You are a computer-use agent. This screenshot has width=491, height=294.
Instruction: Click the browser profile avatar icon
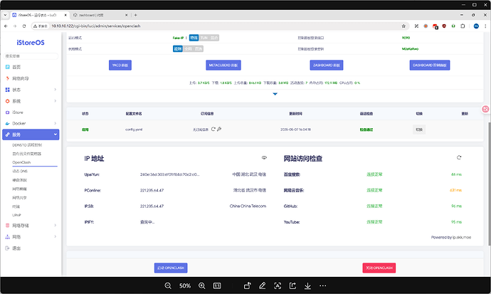[x=476, y=26]
